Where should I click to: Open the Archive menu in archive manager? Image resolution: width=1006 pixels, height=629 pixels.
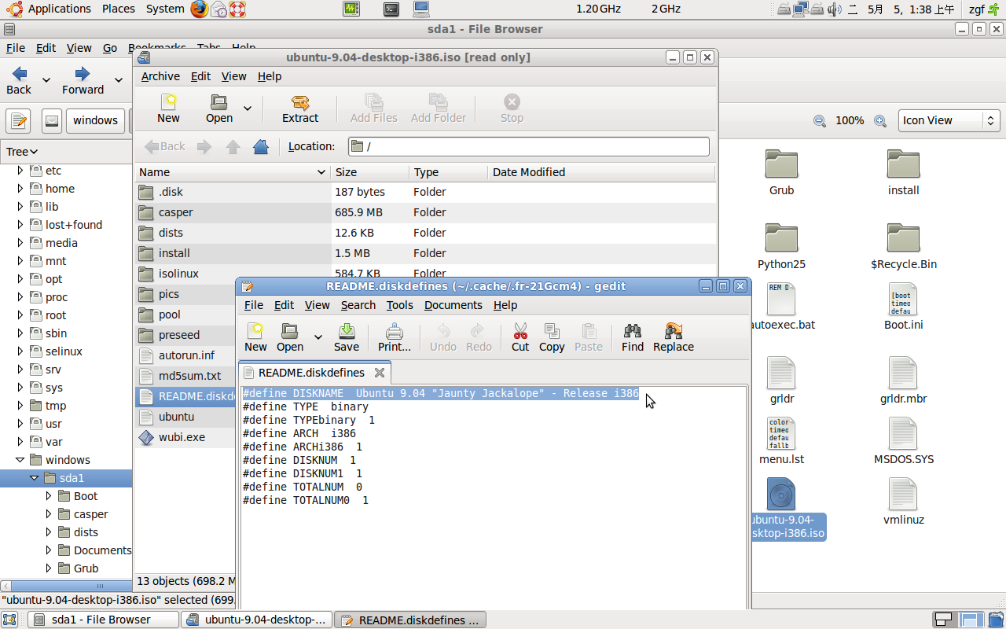[x=160, y=76]
